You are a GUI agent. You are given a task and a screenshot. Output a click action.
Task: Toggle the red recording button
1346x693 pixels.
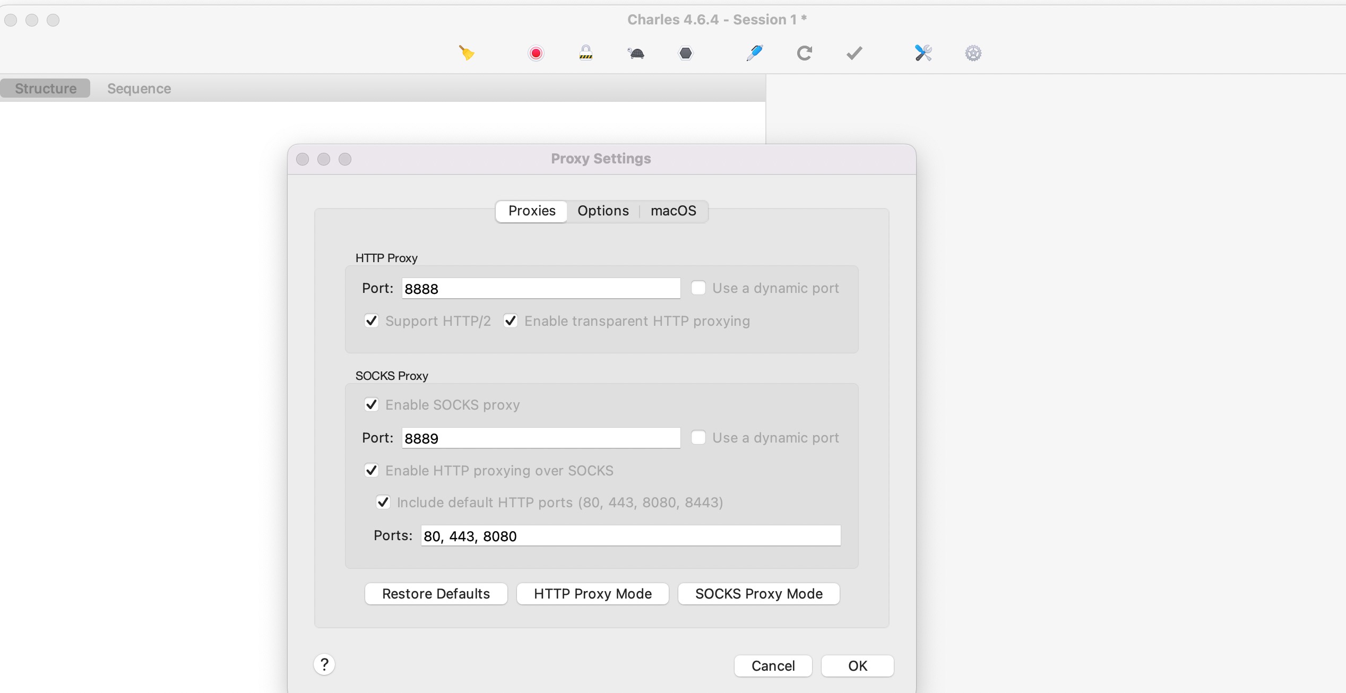536,53
